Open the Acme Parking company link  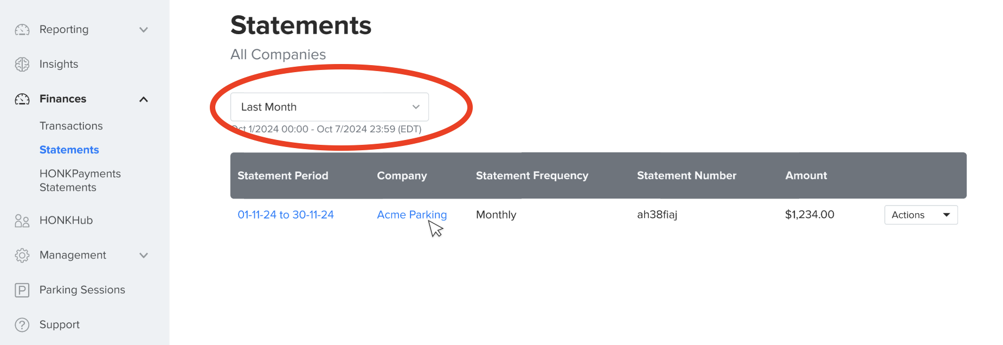412,215
